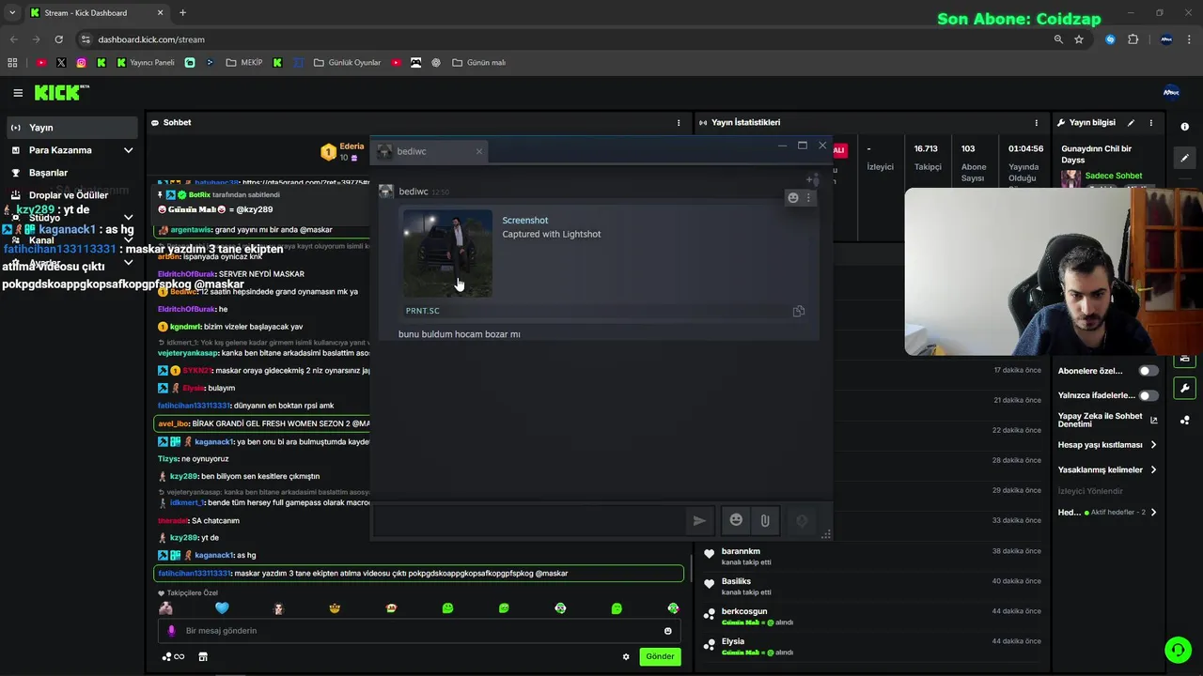Open the Kick hamburger menu
1203x676 pixels.
click(18, 93)
